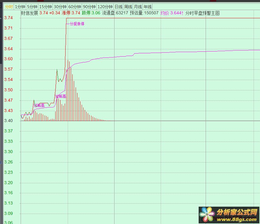Click the 均价 3.644 average price label
Viewport: 260px width, 224px height.
172,13
